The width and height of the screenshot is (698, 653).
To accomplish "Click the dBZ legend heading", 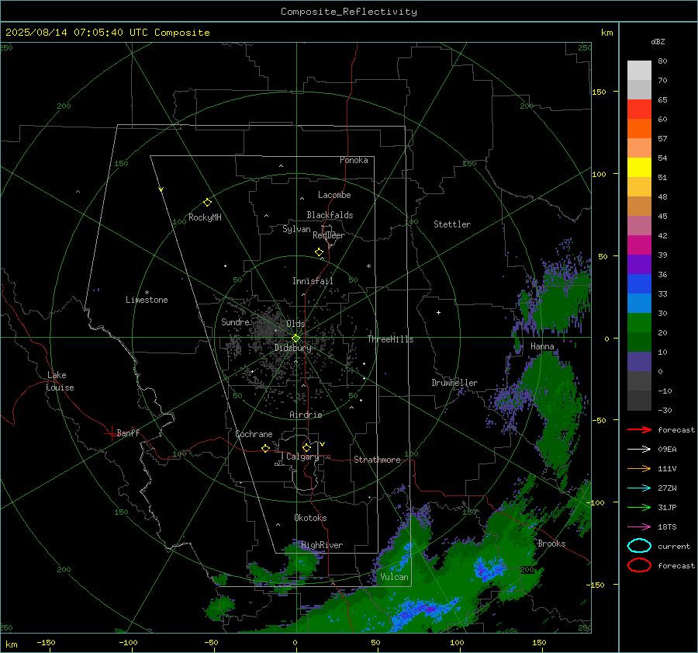I will [x=658, y=41].
